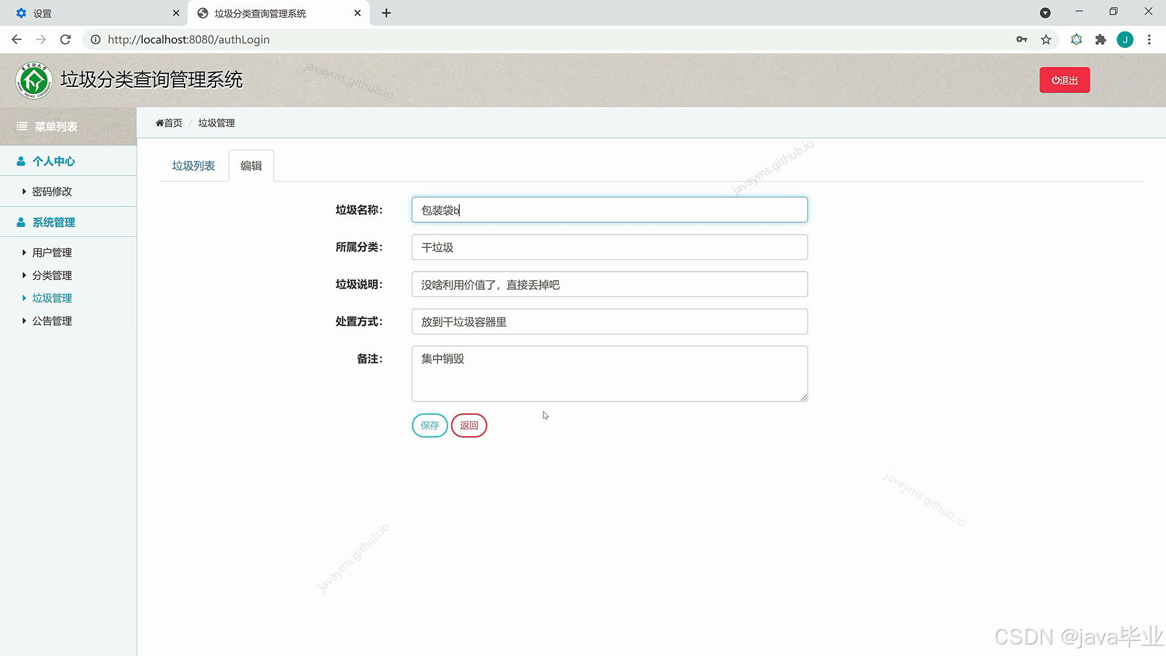Open saved passwords key icon

[x=1021, y=39]
